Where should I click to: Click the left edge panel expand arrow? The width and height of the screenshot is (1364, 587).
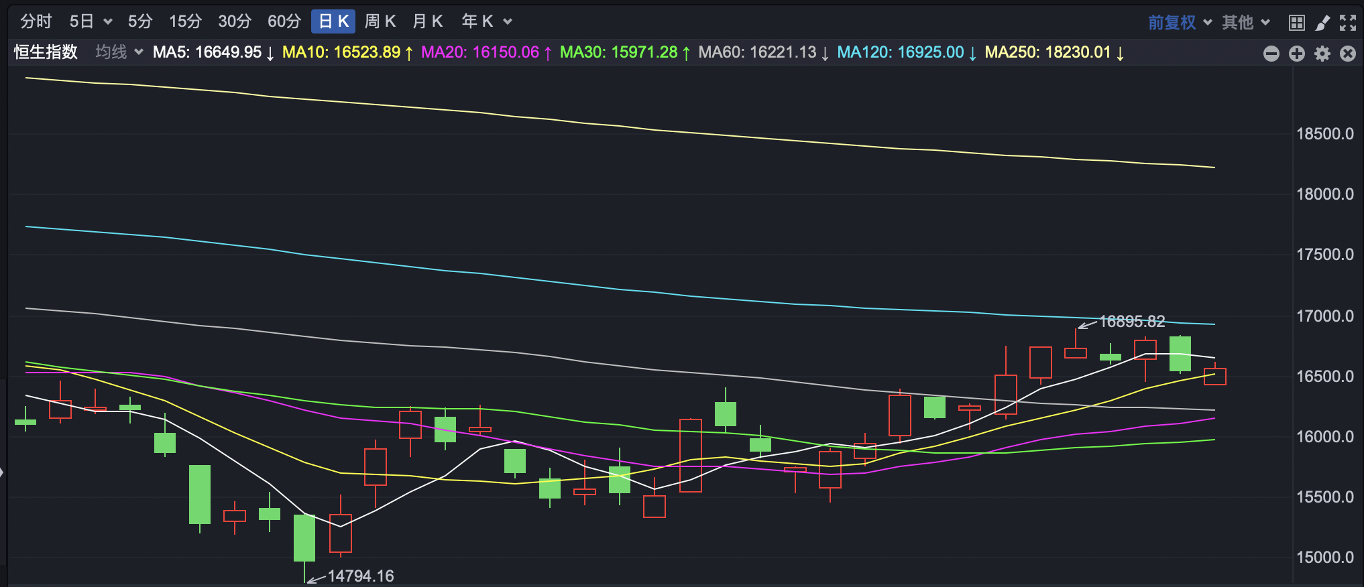pyautogui.click(x=3, y=472)
